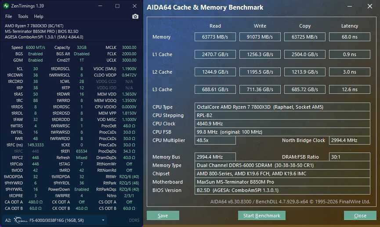Take a ZenTimings screenshot with camera icon
The image size is (380, 227).
pos(135,17)
